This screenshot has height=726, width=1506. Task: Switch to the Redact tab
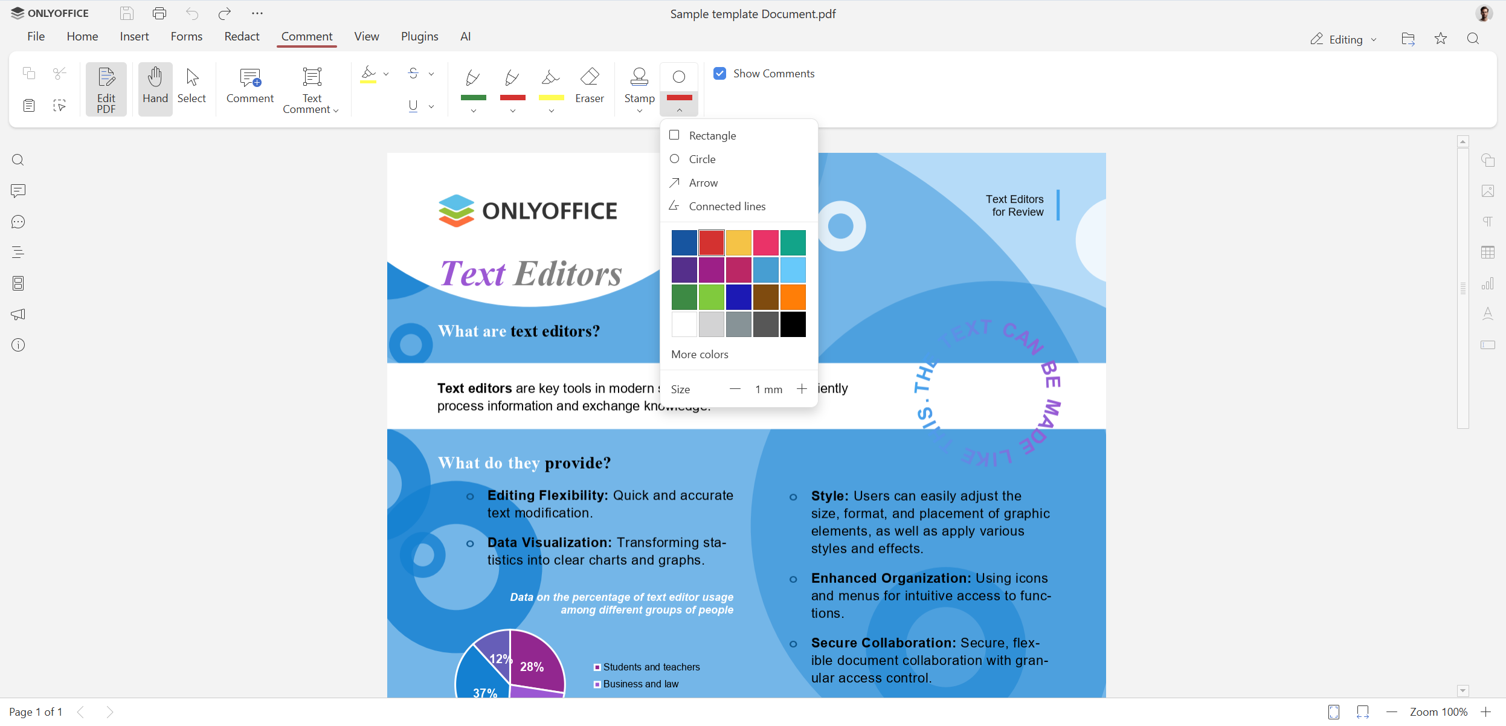tap(242, 36)
